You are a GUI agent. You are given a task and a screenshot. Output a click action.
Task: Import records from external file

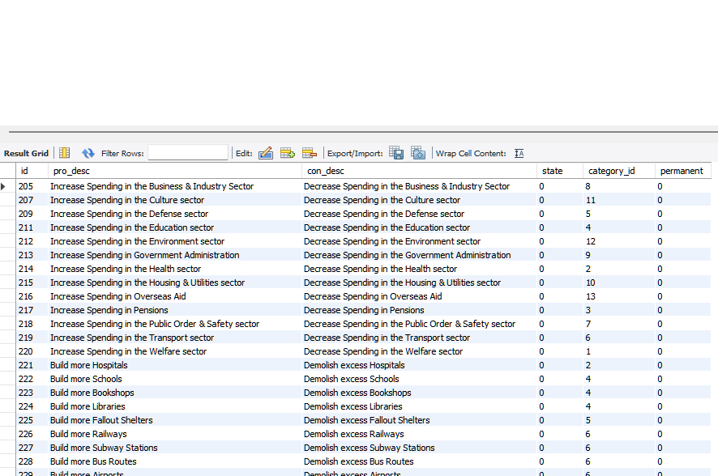tap(418, 153)
